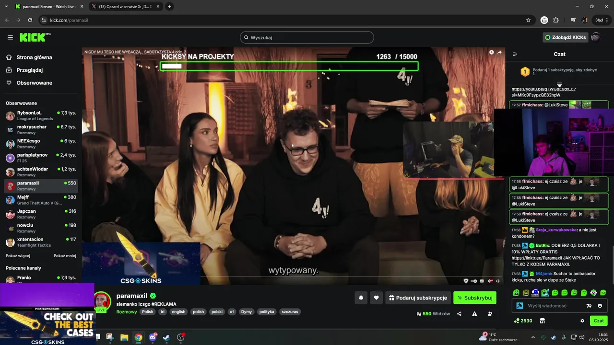The height and width of the screenshot is (345, 614).
Task: Open Chrome menu labeled Błąd
Action: point(602,20)
